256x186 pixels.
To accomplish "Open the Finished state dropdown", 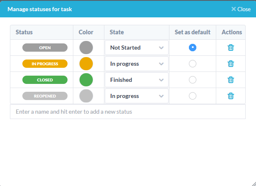I will 137,80.
